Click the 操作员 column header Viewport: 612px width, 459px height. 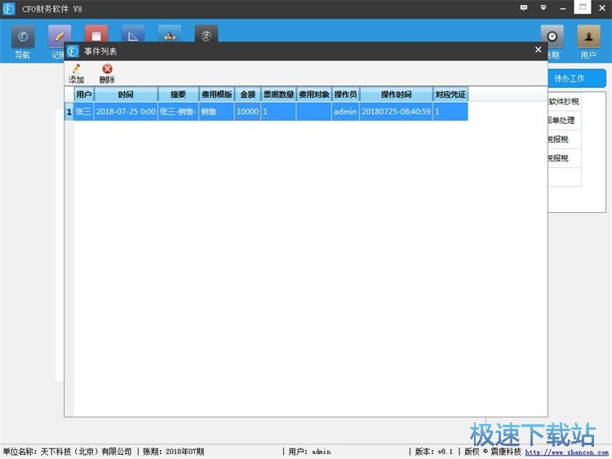click(x=346, y=95)
